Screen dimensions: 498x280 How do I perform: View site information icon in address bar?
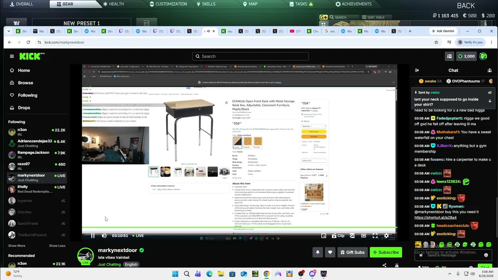[x=39, y=42]
